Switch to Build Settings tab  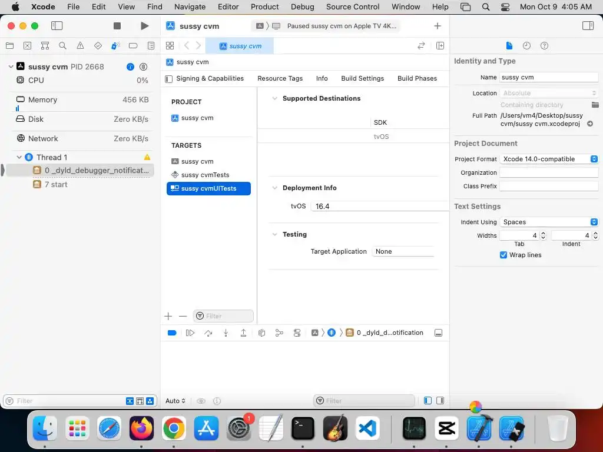362,78
